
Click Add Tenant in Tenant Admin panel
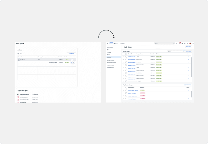point(188,51)
